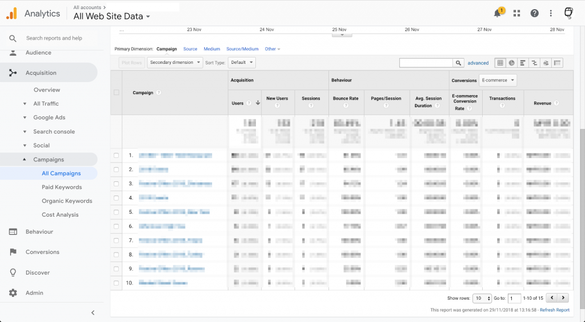Open Acquisition Overview report
Image resolution: width=585 pixels, height=322 pixels.
(47, 89)
